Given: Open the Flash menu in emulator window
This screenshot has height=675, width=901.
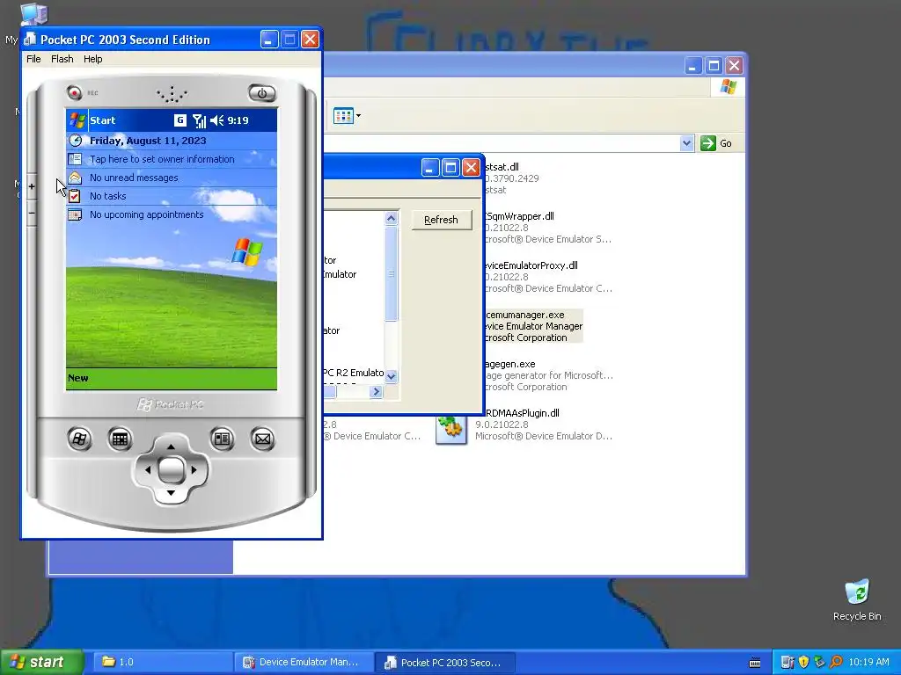Looking at the screenshot, I should click(x=62, y=59).
